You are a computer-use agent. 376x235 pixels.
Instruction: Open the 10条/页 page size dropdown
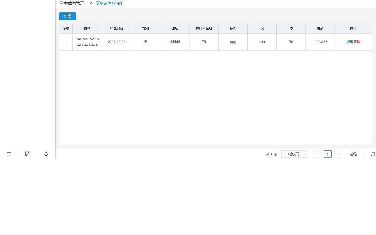click(295, 154)
